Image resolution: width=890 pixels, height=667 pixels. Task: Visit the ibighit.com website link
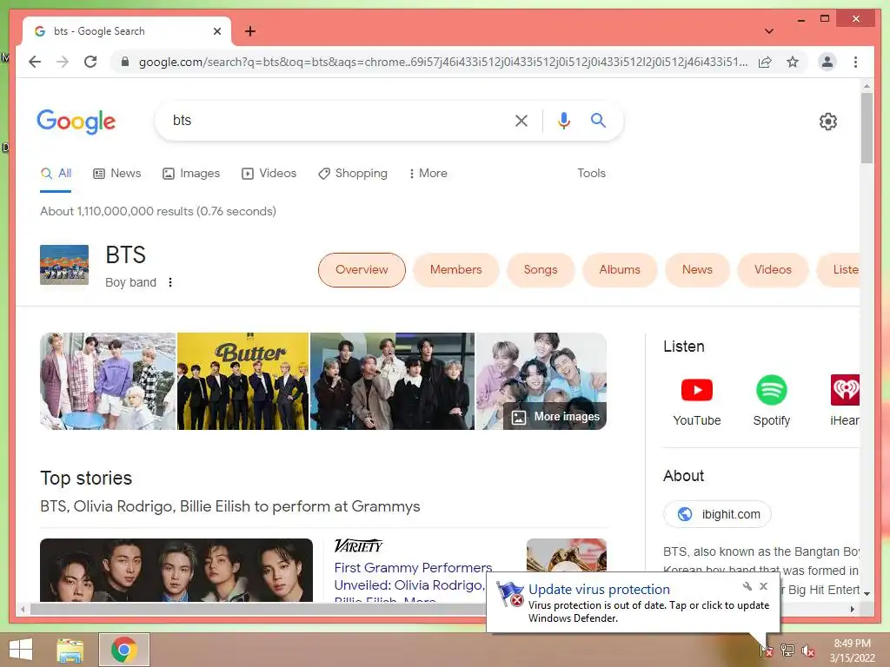[x=717, y=514]
